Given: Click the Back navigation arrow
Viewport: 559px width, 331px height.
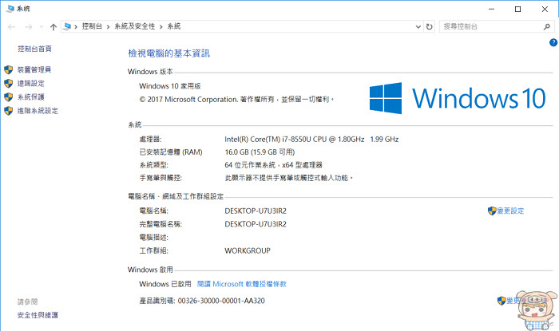Looking at the screenshot, I should (x=11, y=26).
